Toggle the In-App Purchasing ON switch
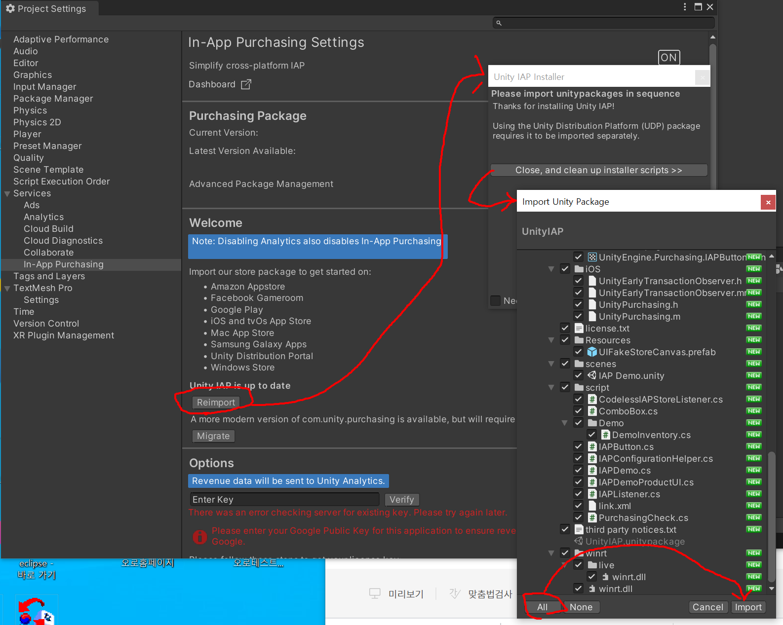This screenshot has width=783, height=625. [669, 57]
